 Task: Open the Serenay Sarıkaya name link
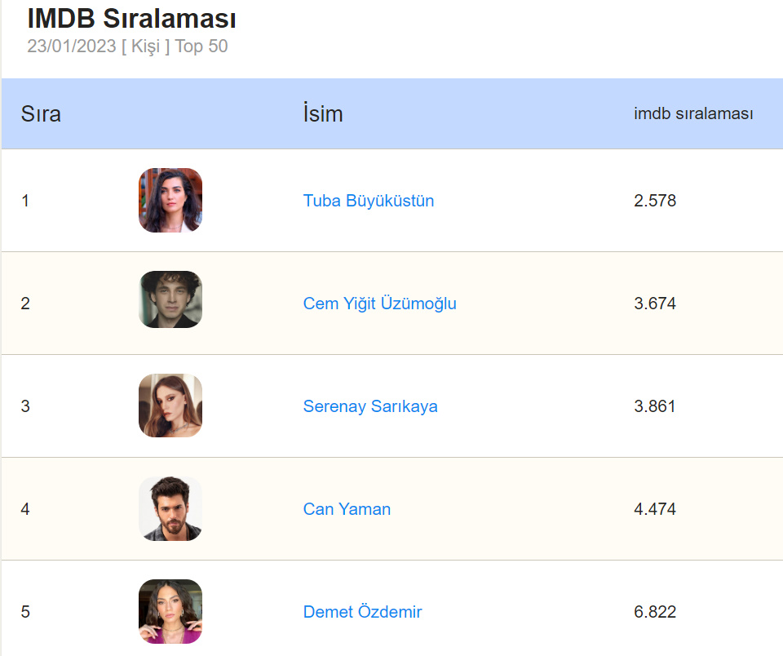[369, 406]
